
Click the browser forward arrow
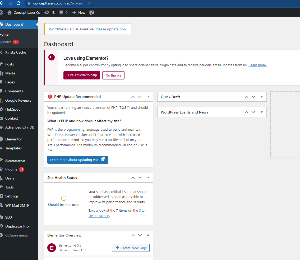click(x=10, y=3)
